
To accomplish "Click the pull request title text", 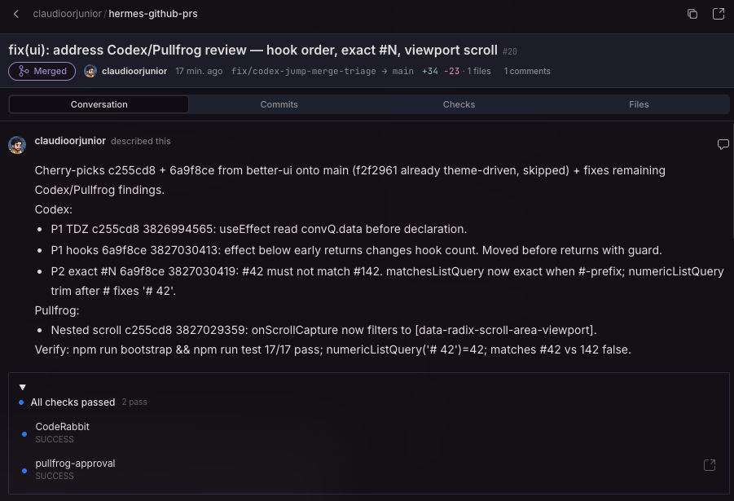I will coord(253,51).
